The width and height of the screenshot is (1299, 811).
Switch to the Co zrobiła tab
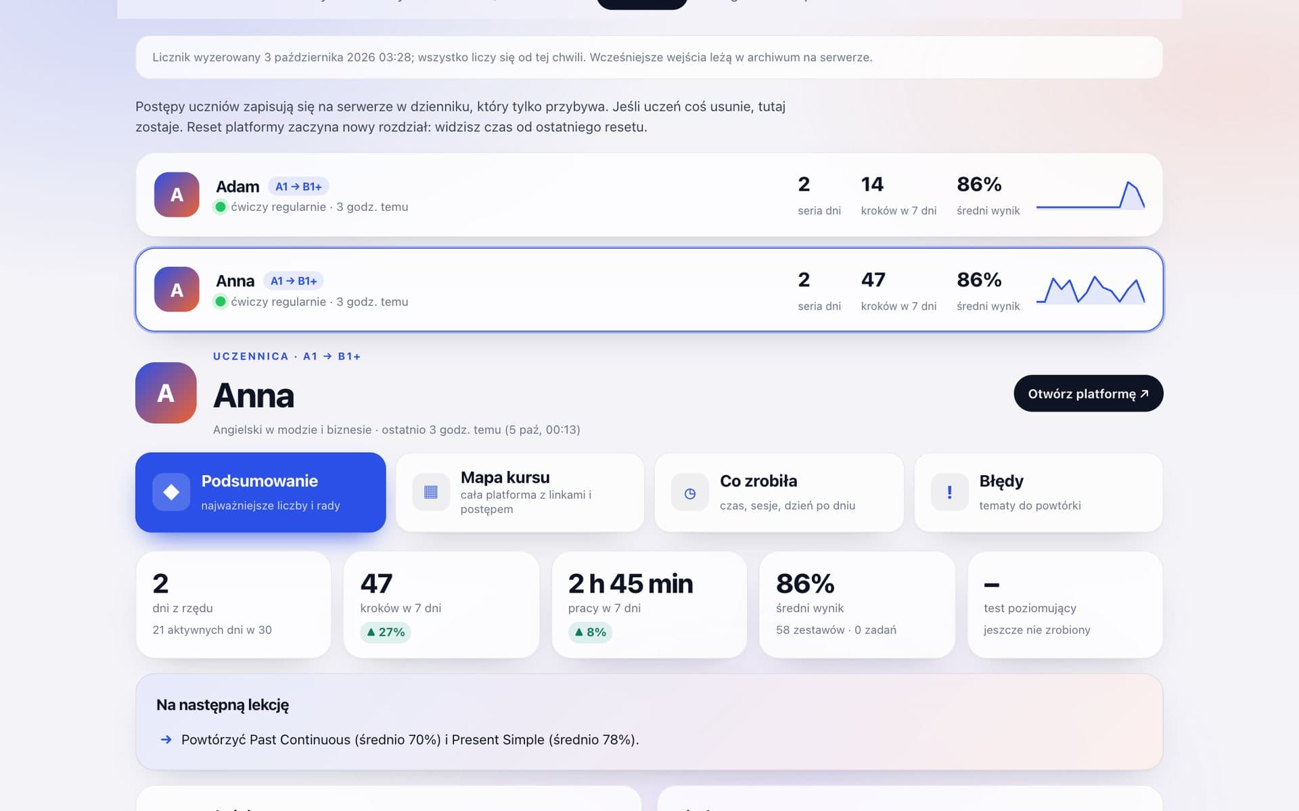[779, 492]
